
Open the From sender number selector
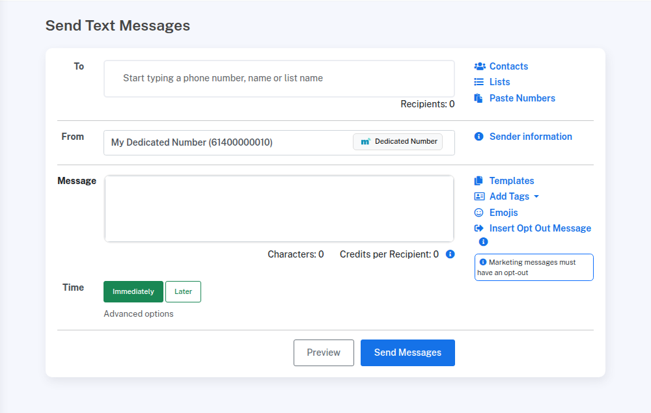click(x=279, y=142)
